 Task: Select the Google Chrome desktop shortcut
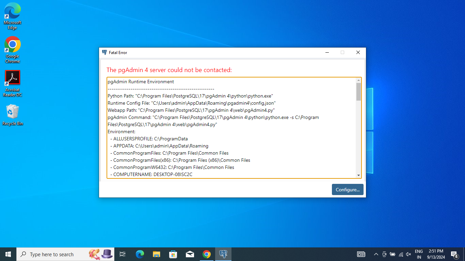click(13, 50)
